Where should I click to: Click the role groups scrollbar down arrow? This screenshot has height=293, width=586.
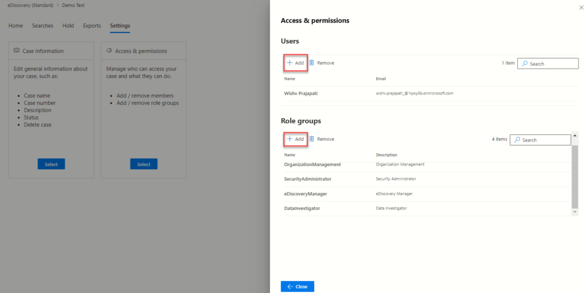click(x=575, y=212)
